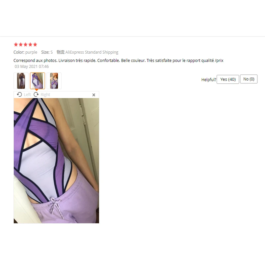Click the first red rating star
This screenshot has width=265, height=265.
tap(16, 45)
